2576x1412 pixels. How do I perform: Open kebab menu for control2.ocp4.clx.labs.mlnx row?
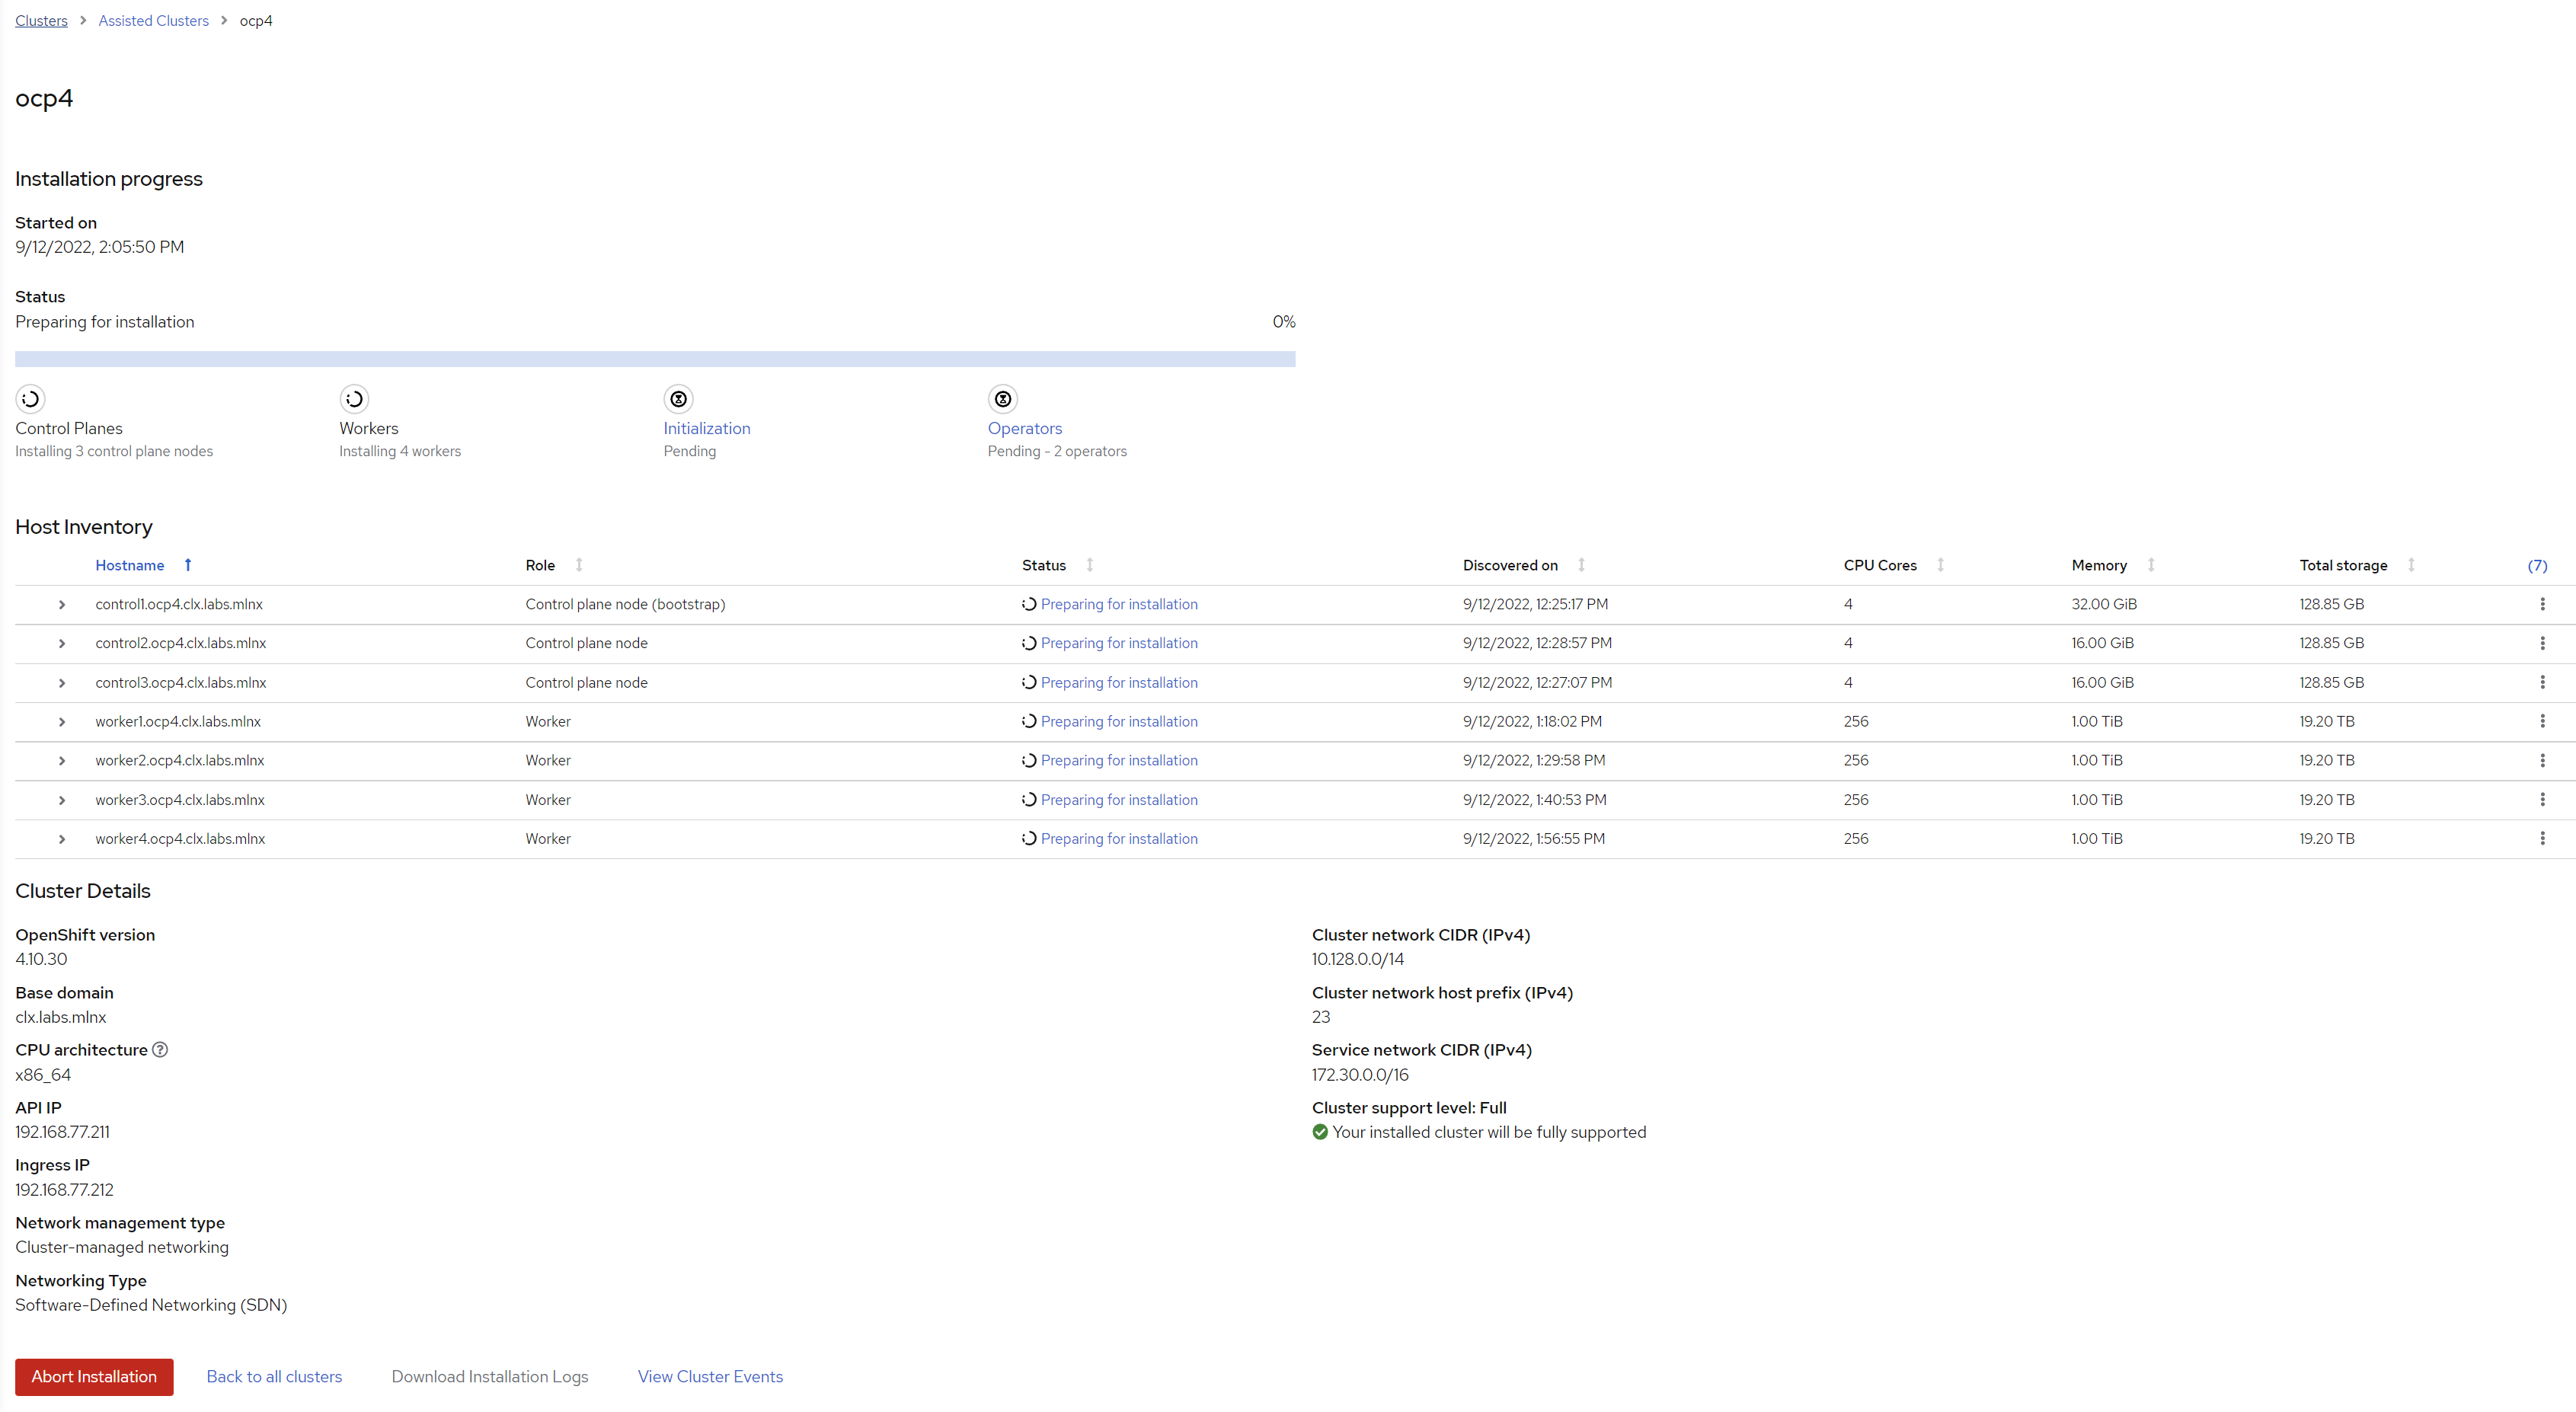(x=2542, y=643)
